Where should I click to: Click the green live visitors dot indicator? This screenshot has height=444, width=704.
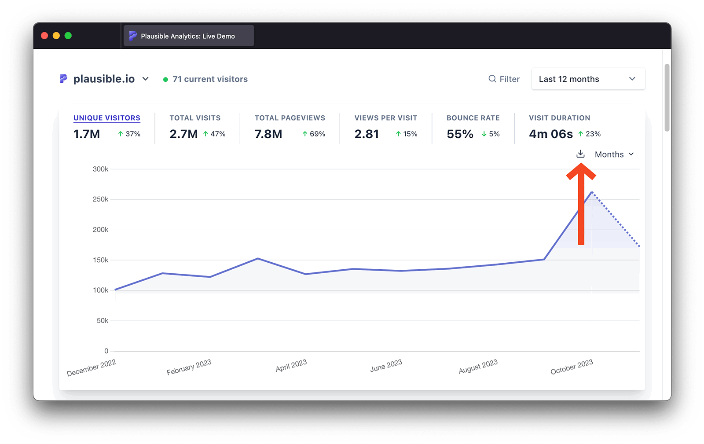[x=165, y=79]
